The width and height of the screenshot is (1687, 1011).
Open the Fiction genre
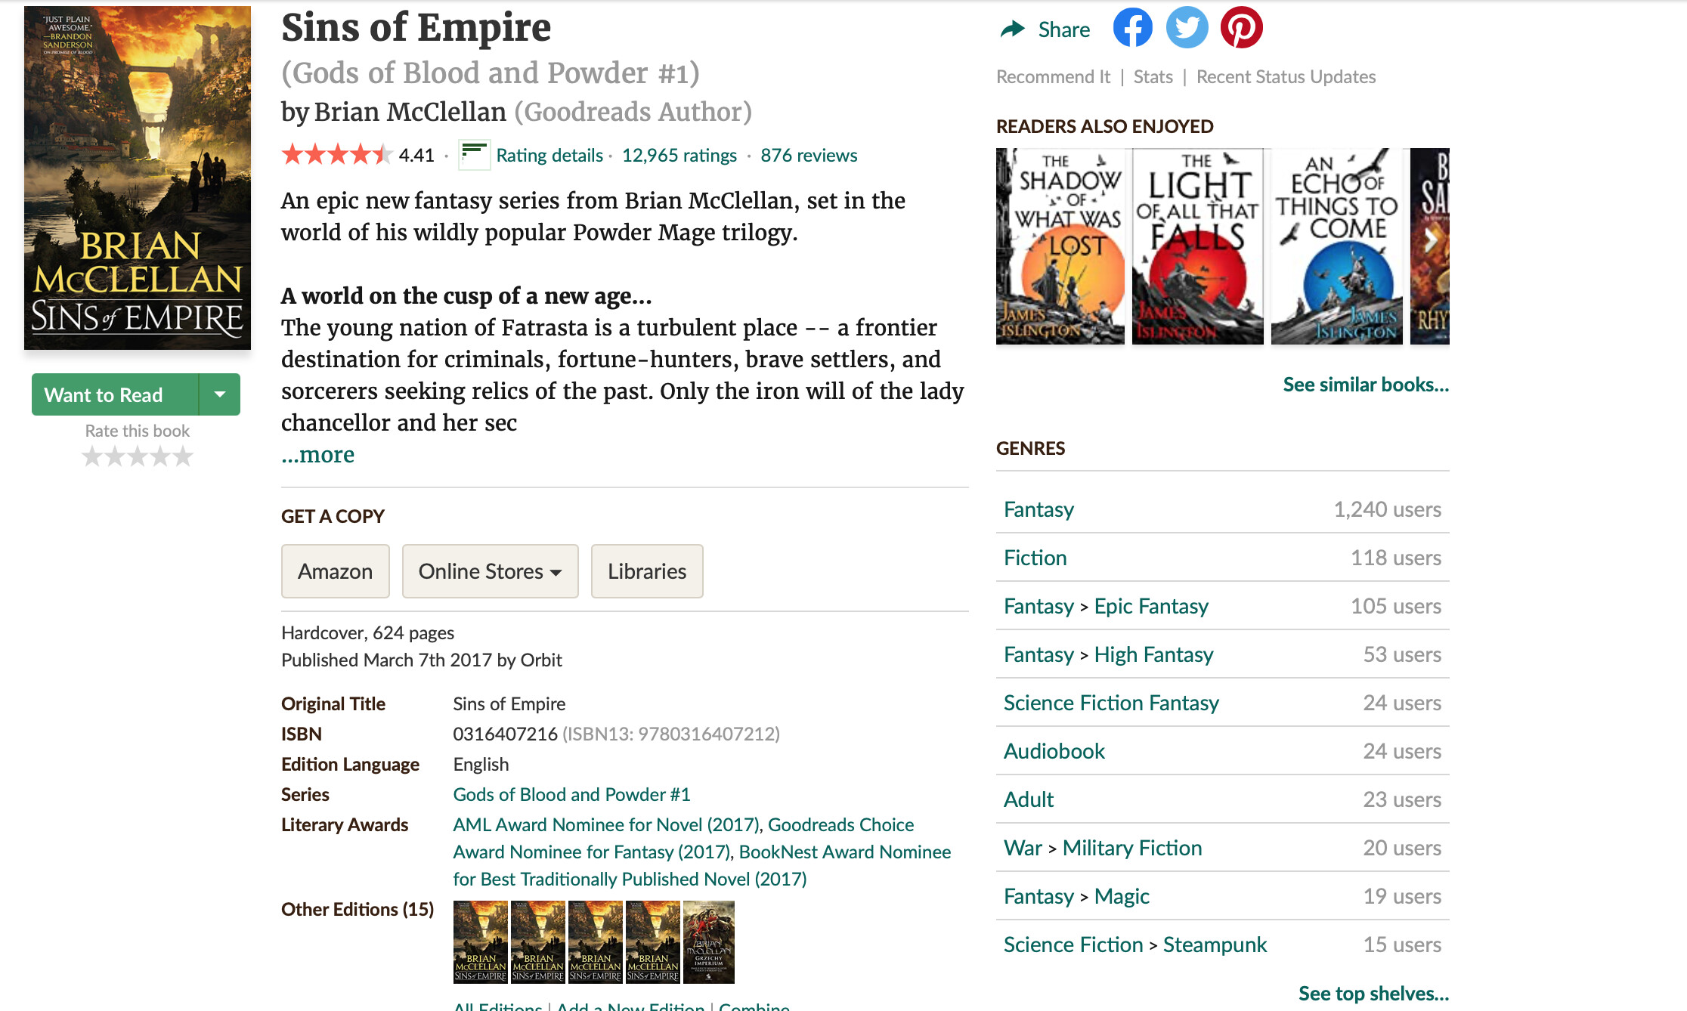[1035, 558]
